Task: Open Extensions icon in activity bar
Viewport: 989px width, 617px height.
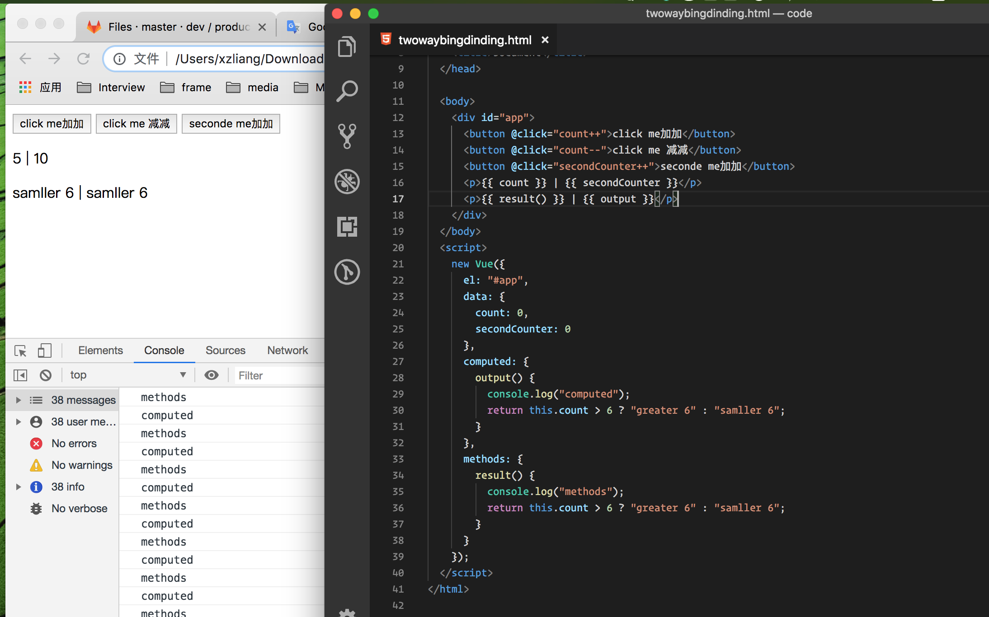Action: (347, 226)
